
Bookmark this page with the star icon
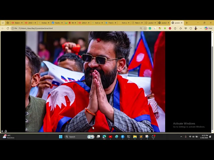[x=145, y=28]
